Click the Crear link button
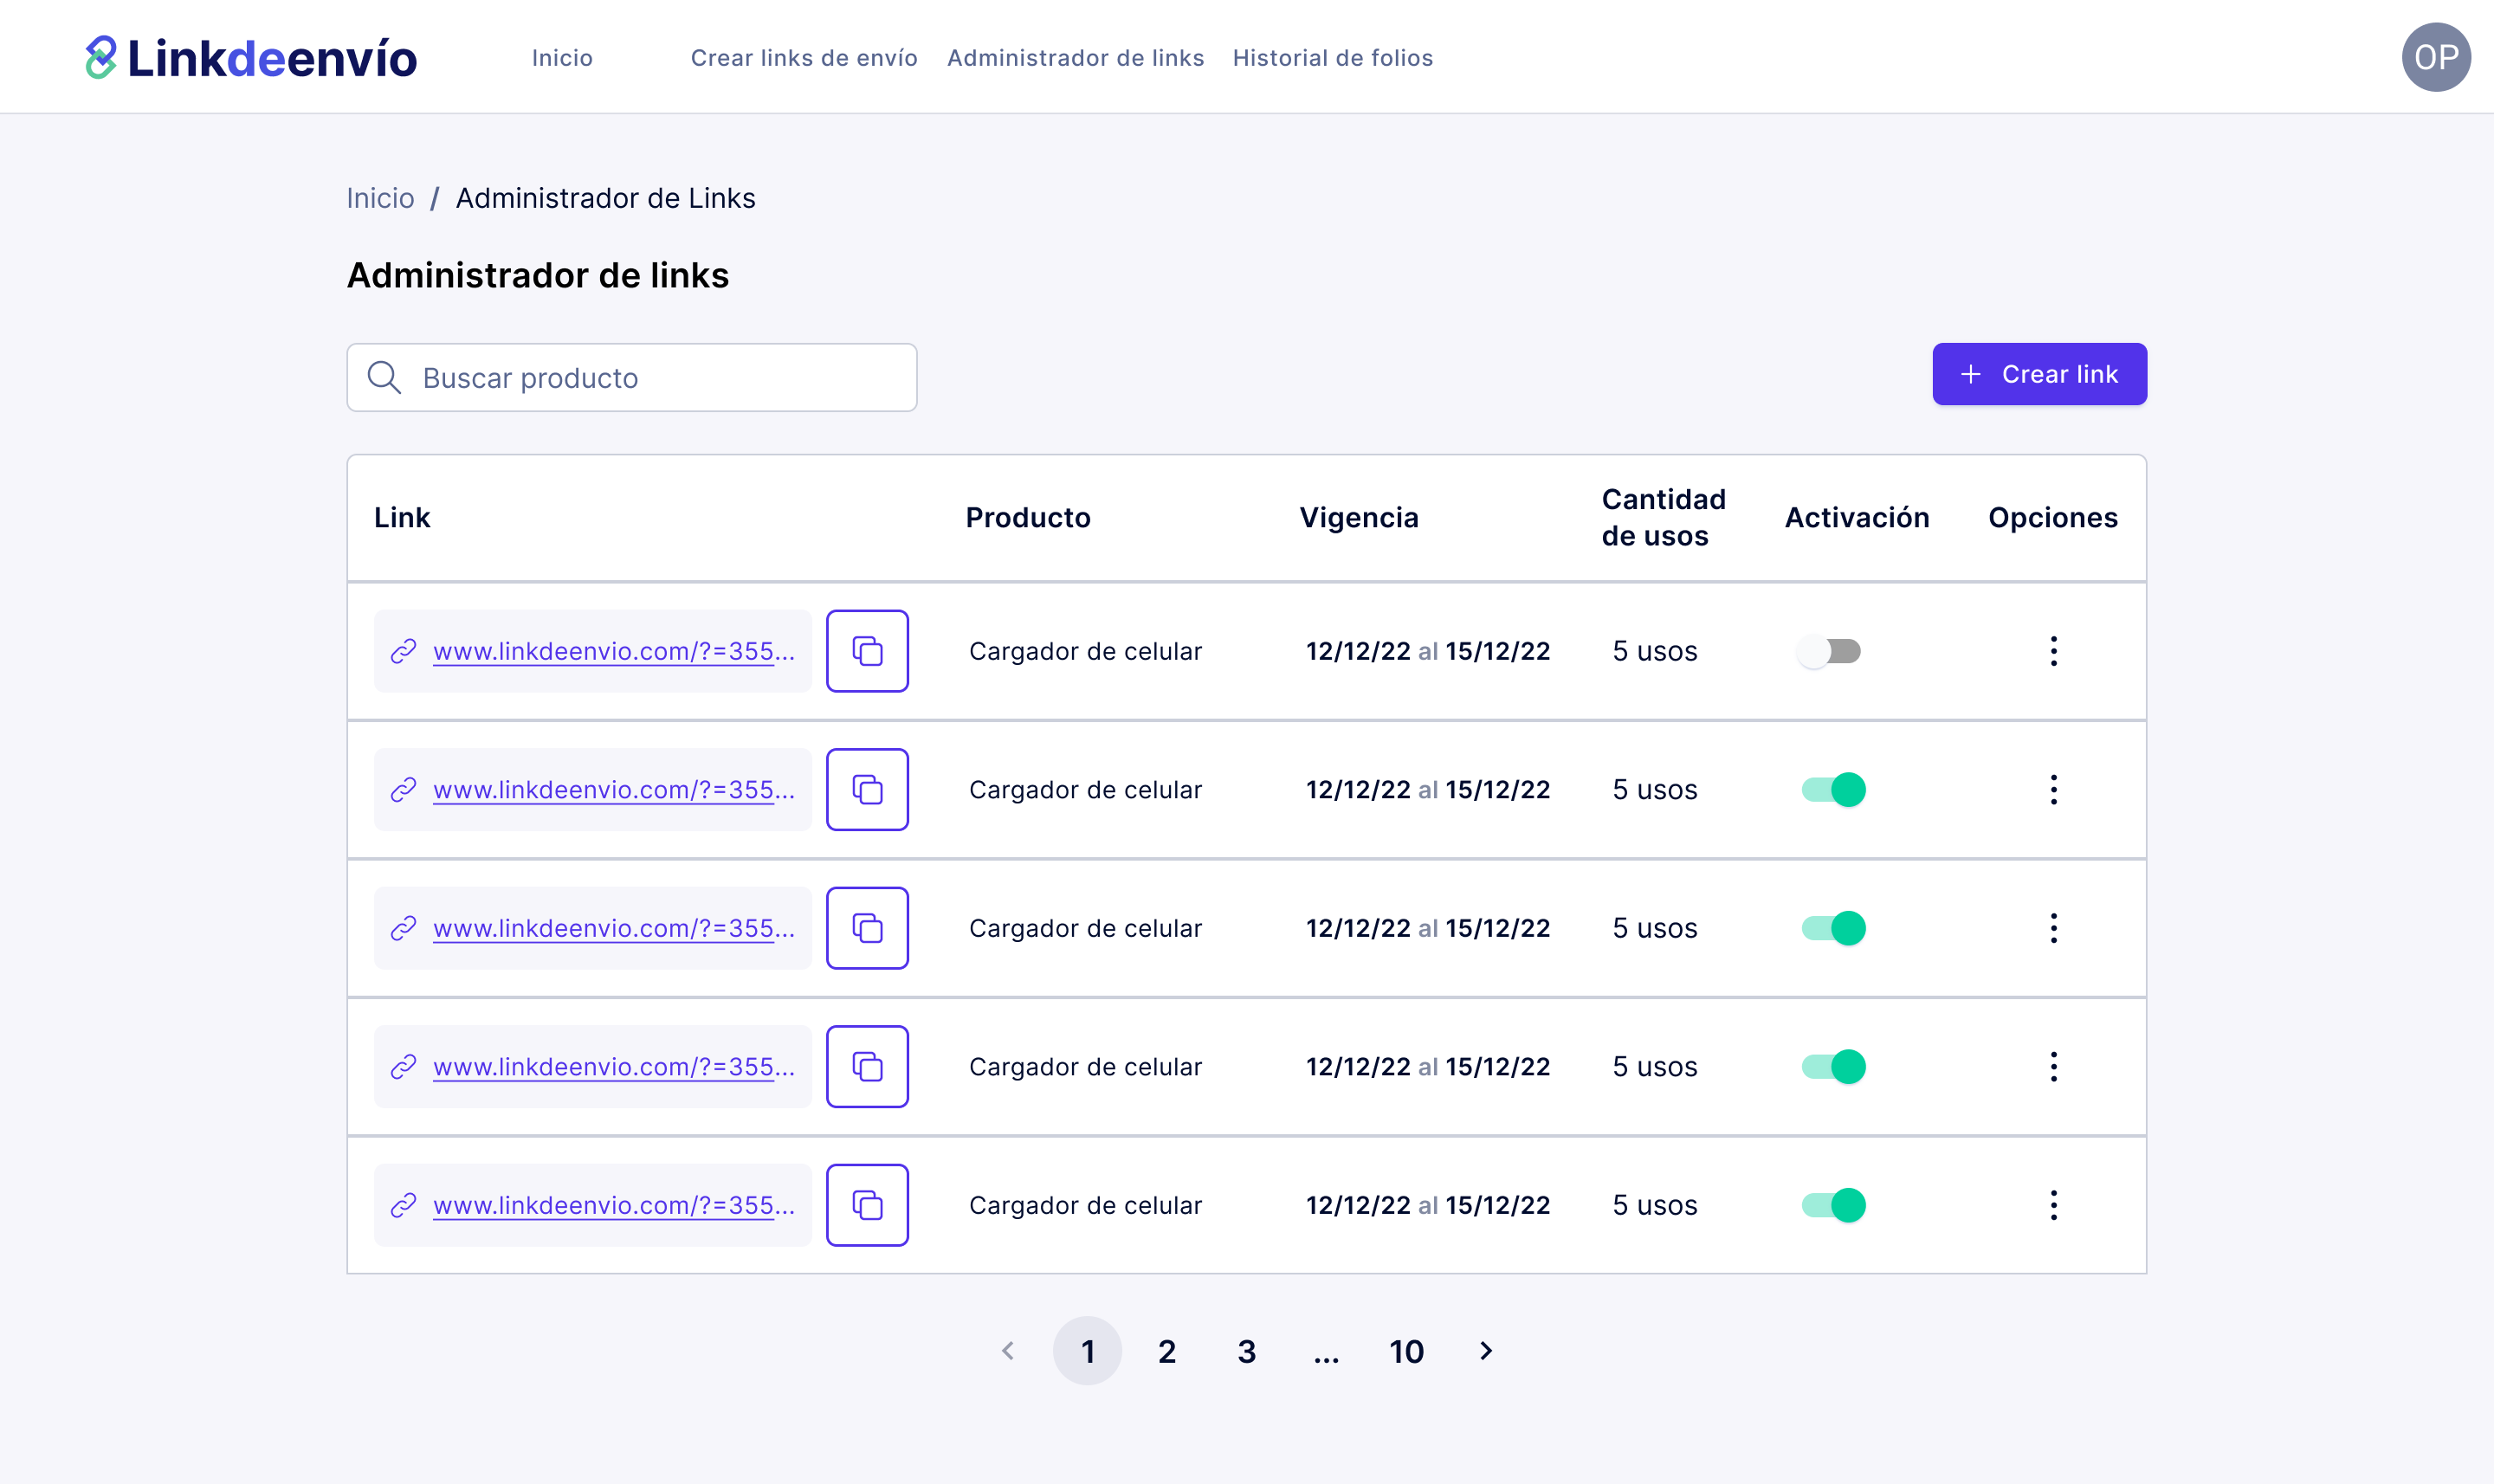Screen dimensions: 2494x1484 click(x=2039, y=374)
